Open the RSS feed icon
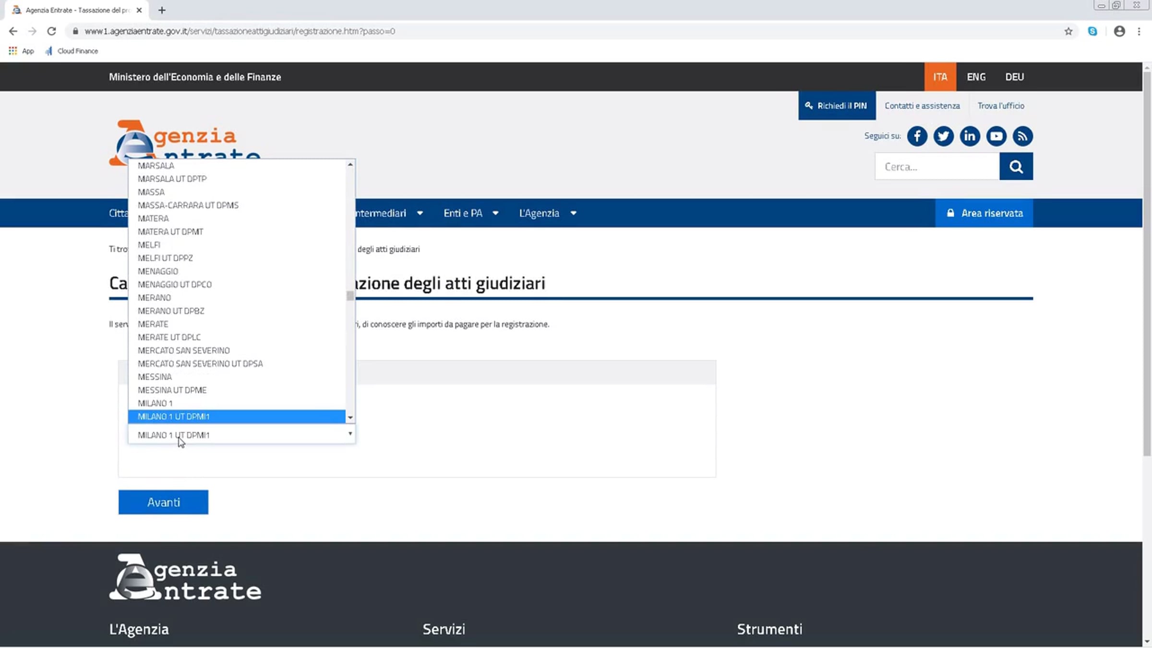1152x648 pixels. click(x=1022, y=136)
